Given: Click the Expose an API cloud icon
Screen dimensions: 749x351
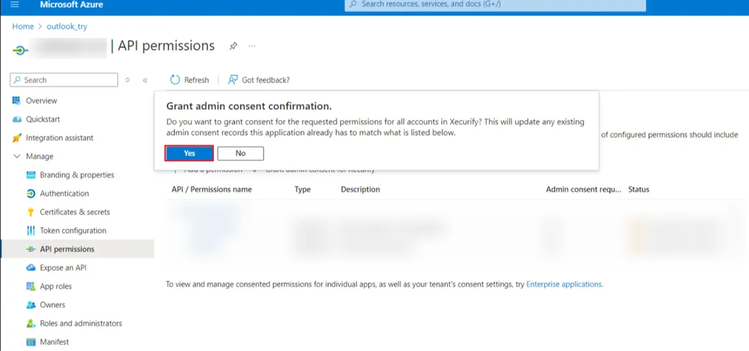Looking at the screenshot, I should coord(31,268).
